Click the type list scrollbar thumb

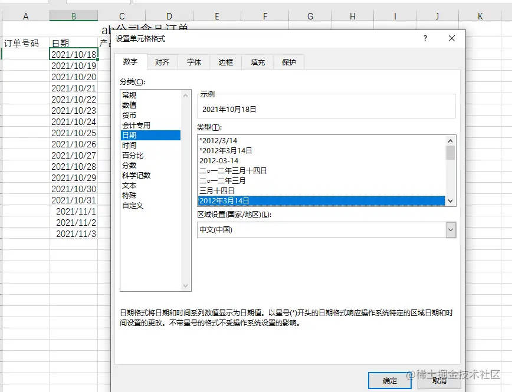pos(450,153)
